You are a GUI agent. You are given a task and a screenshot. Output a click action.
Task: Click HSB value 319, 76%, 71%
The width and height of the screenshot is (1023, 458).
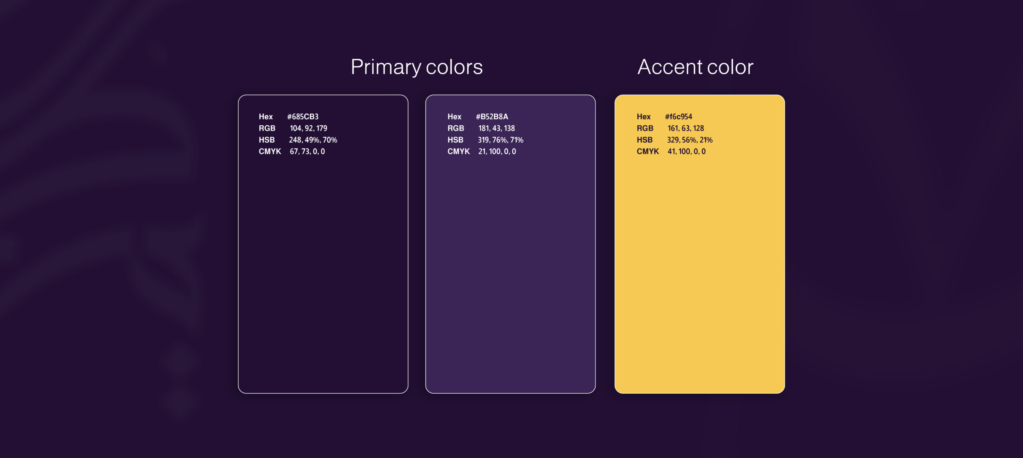pos(500,140)
